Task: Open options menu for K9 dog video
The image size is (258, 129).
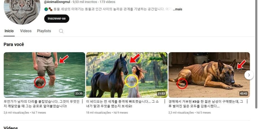Action: point(247,102)
